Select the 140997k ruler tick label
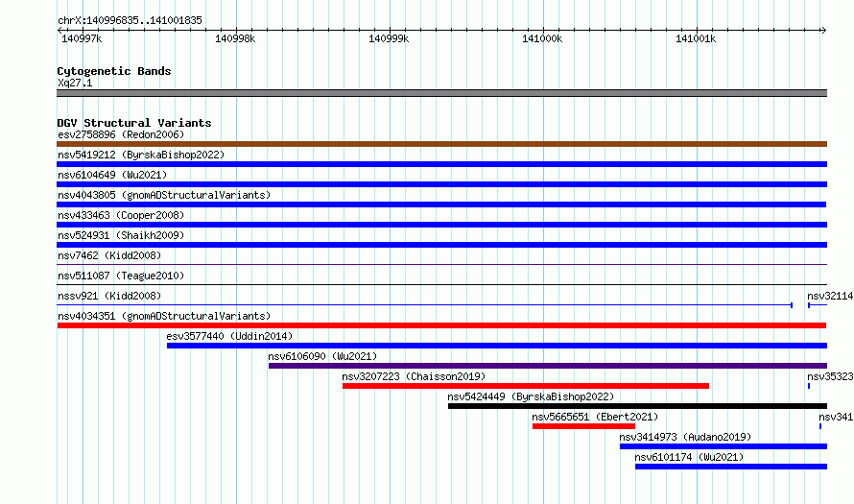The image size is (854, 504). (82, 38)
